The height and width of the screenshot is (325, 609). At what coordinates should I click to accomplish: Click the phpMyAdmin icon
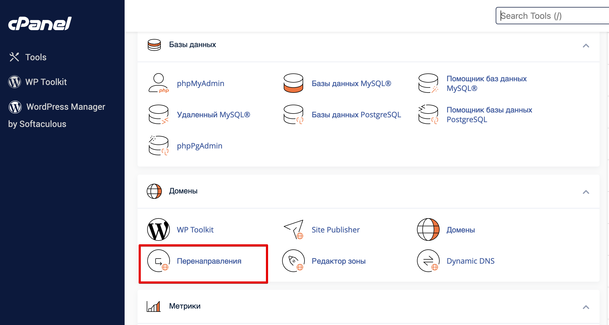tap(159, 83)
